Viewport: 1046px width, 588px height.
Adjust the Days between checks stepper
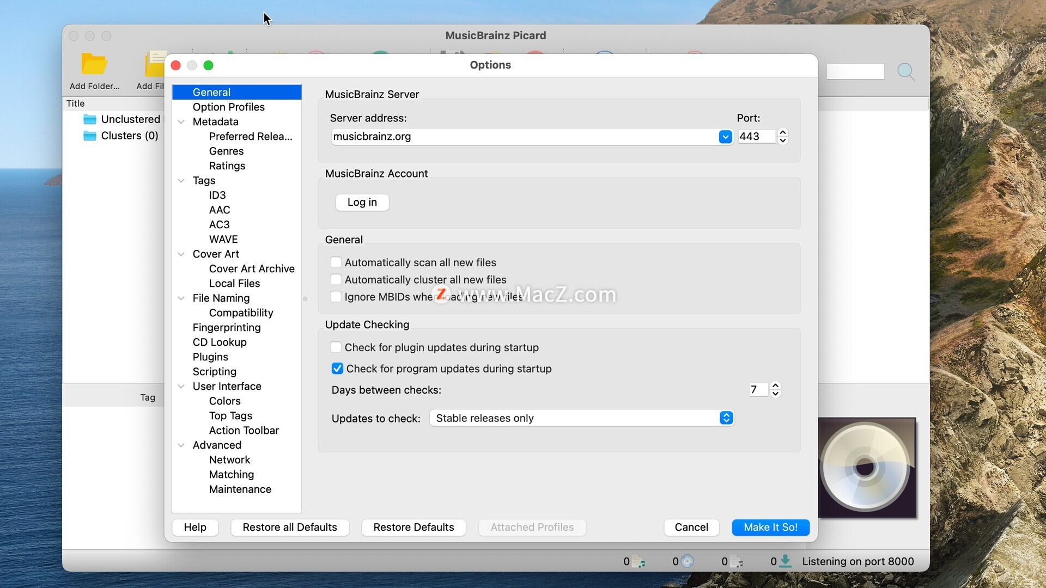click(x=776, y=390)
